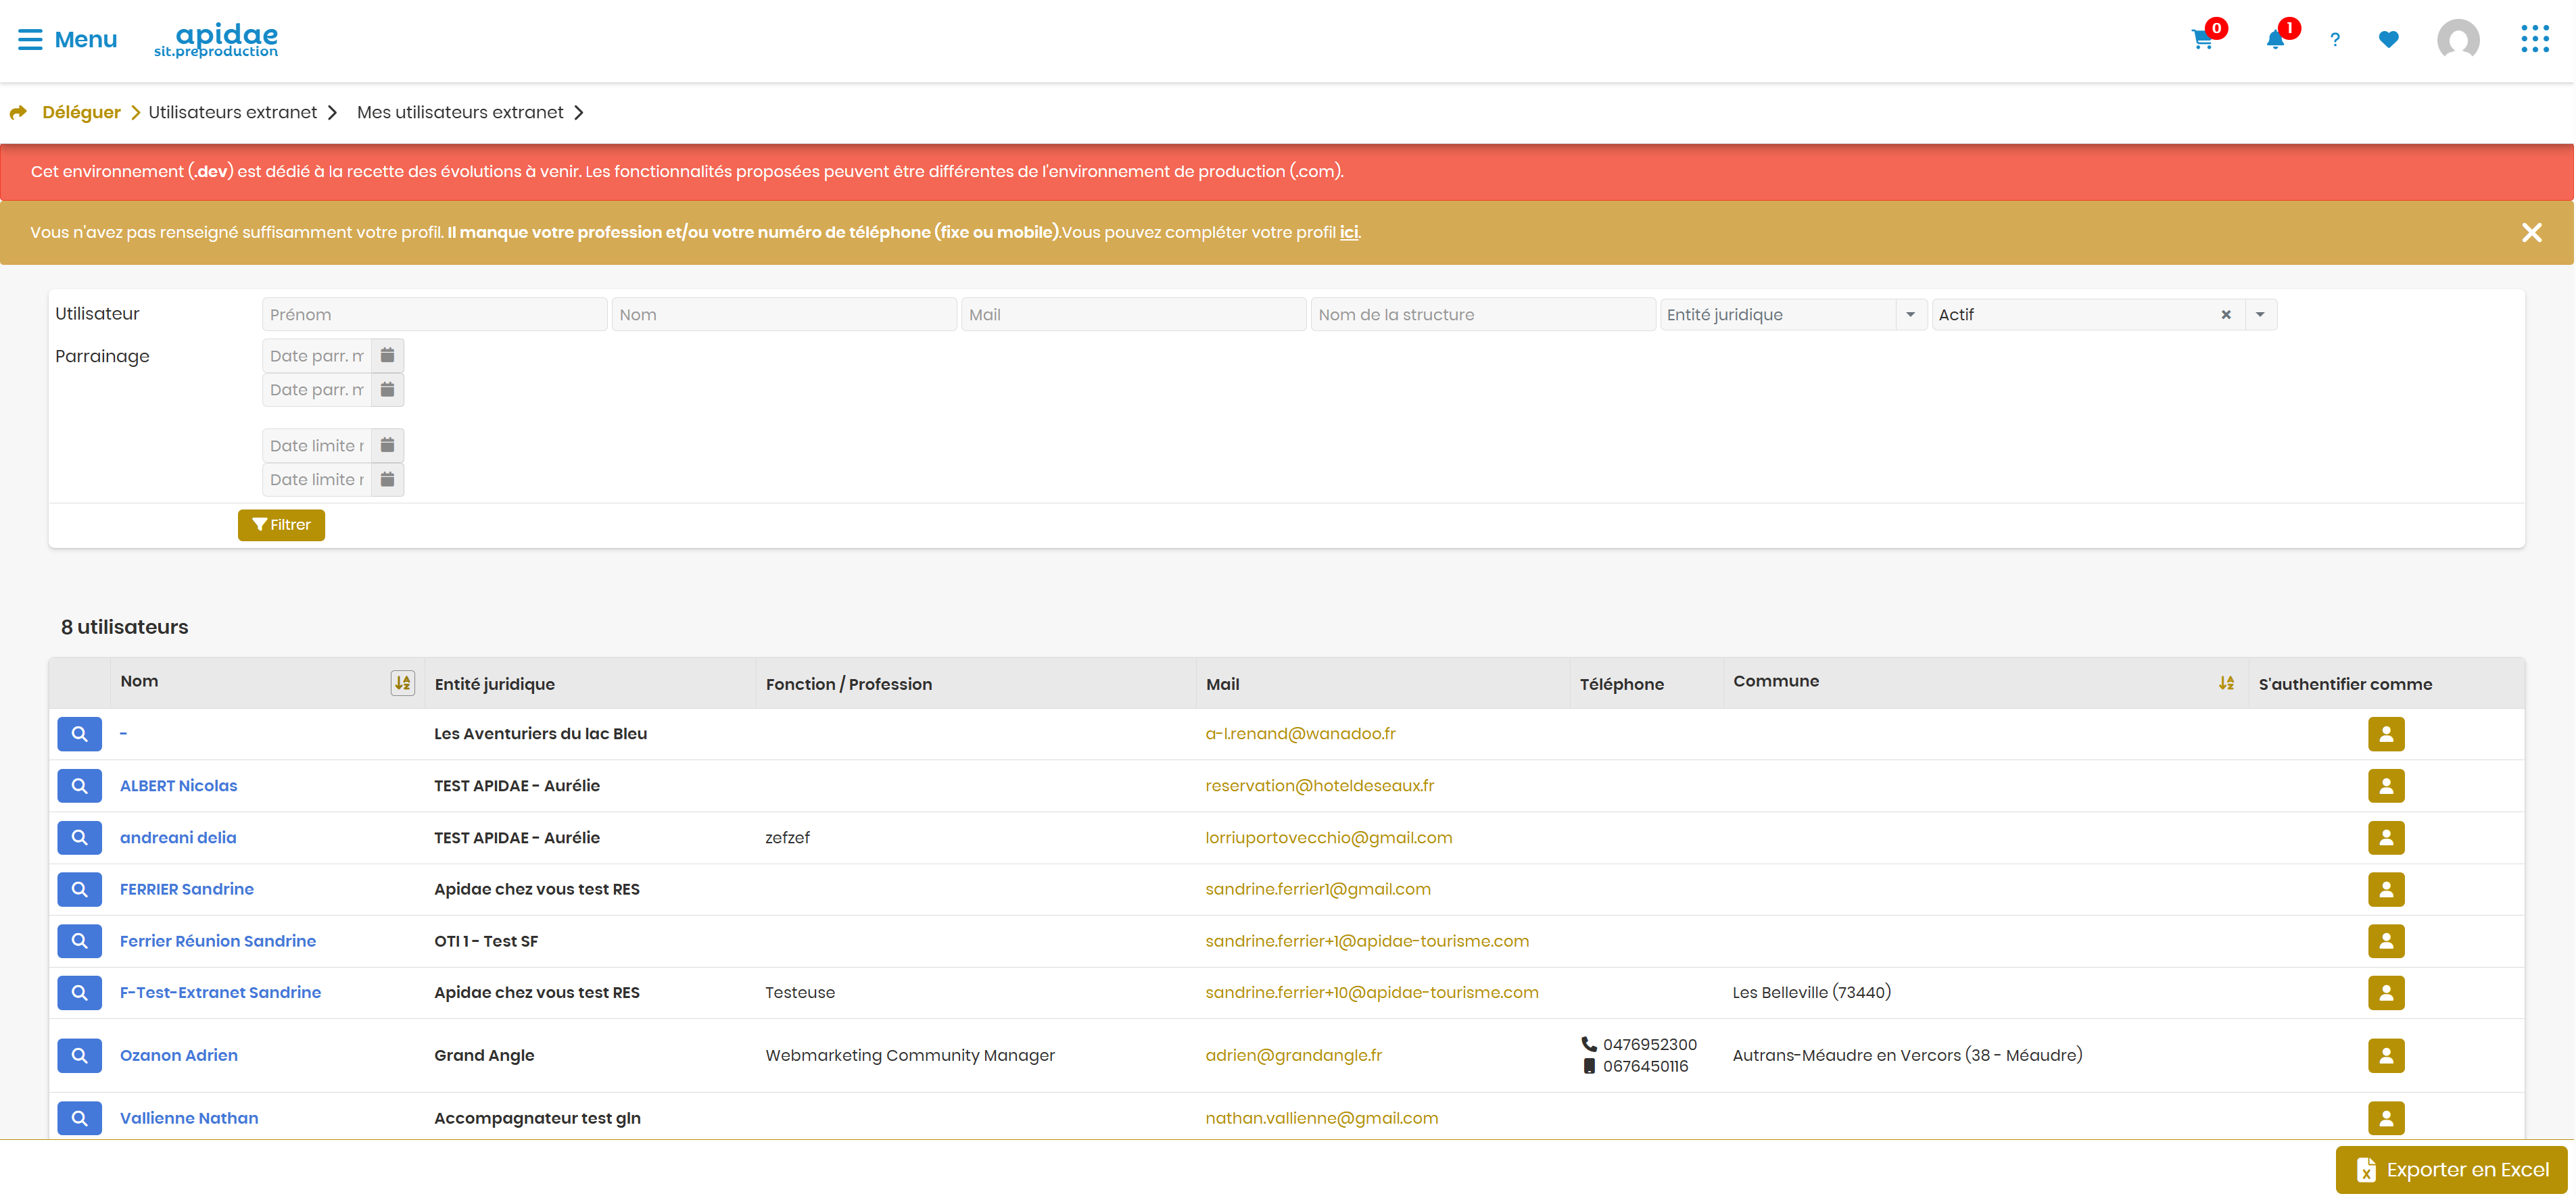This screenshot has height=1196, width=2576.
Task: Open notifications bell
Action: (x=2275, y=40)
